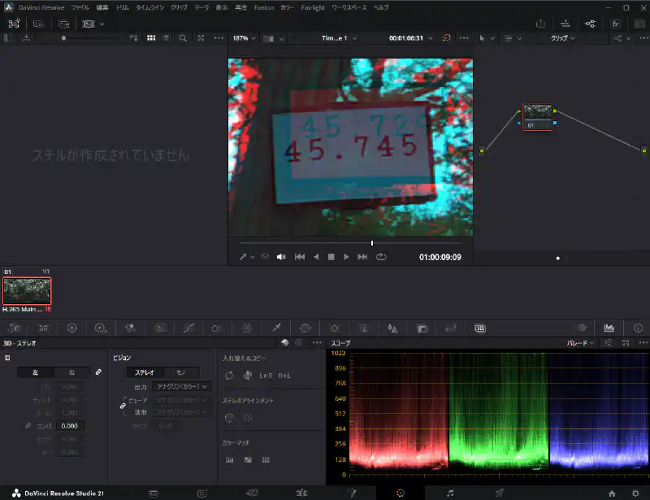Screen dimensions: 650x500
Task: Open the Curves palette icon
Action: tap(188, 328)
